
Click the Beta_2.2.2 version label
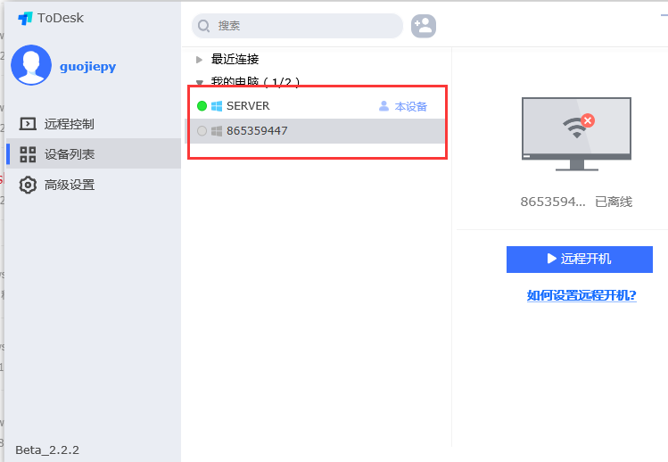[x=47, y=450]
